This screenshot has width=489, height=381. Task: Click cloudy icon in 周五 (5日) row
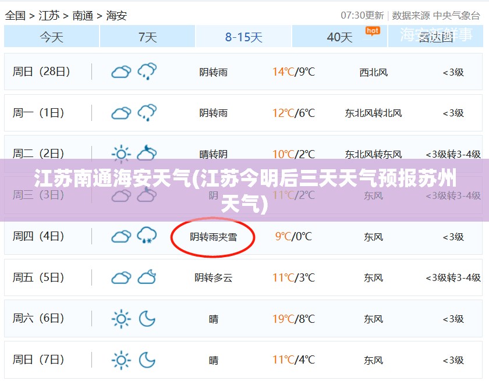click(x=121, y=277)
